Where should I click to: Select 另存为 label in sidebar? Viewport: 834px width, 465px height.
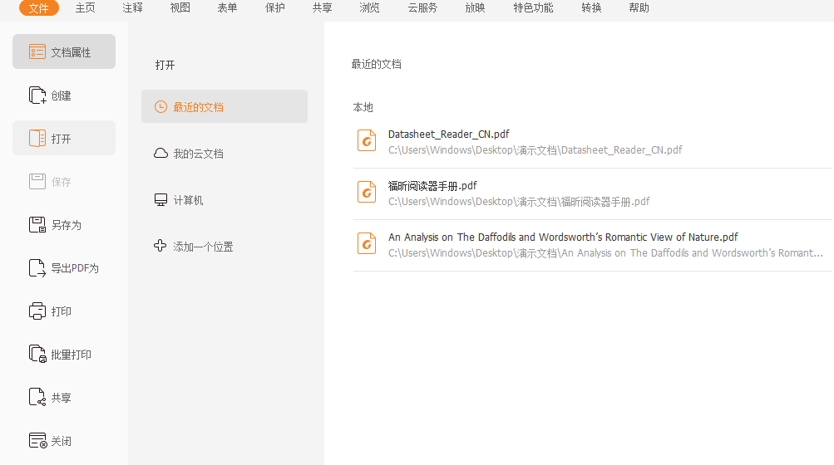point(66,225)
